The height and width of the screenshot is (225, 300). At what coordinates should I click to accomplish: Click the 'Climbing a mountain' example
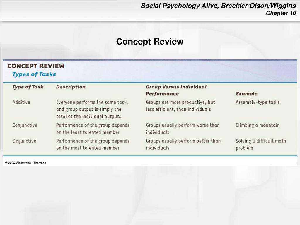pos(258,125)
